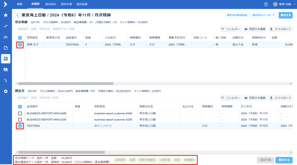Click the フィルター icon in the 勘定書 section
The height and width of the screenshot is (165, 297).
[223, 98]
